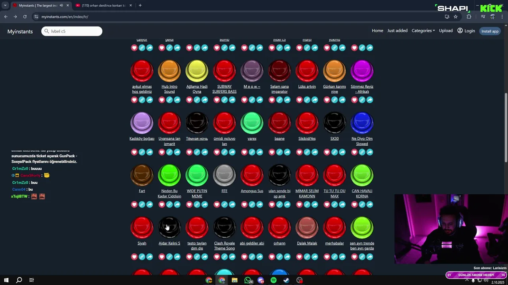Favorite the 'Siyah' sound with heart icon
The width and height of the screenshot is (508, 285).
tap(134, 256)
